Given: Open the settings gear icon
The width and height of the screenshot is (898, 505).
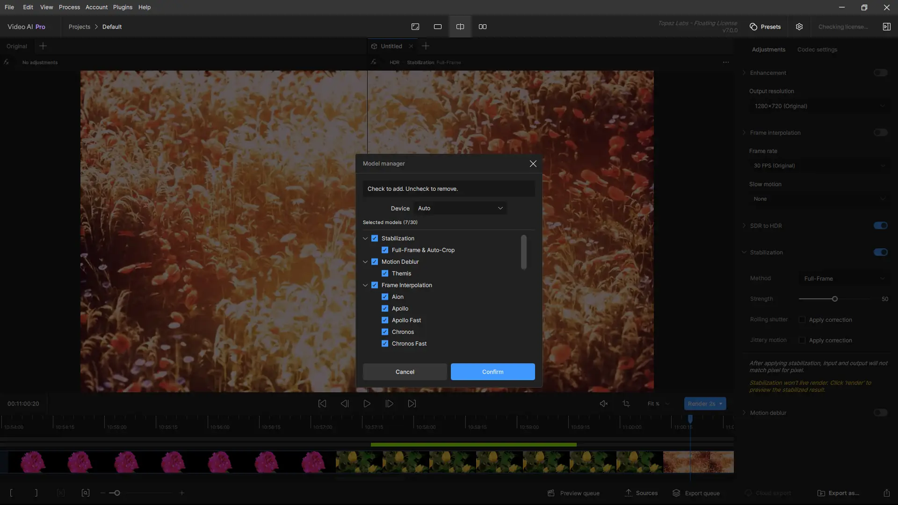Looking at the screenshot, I should coord(799,27).
